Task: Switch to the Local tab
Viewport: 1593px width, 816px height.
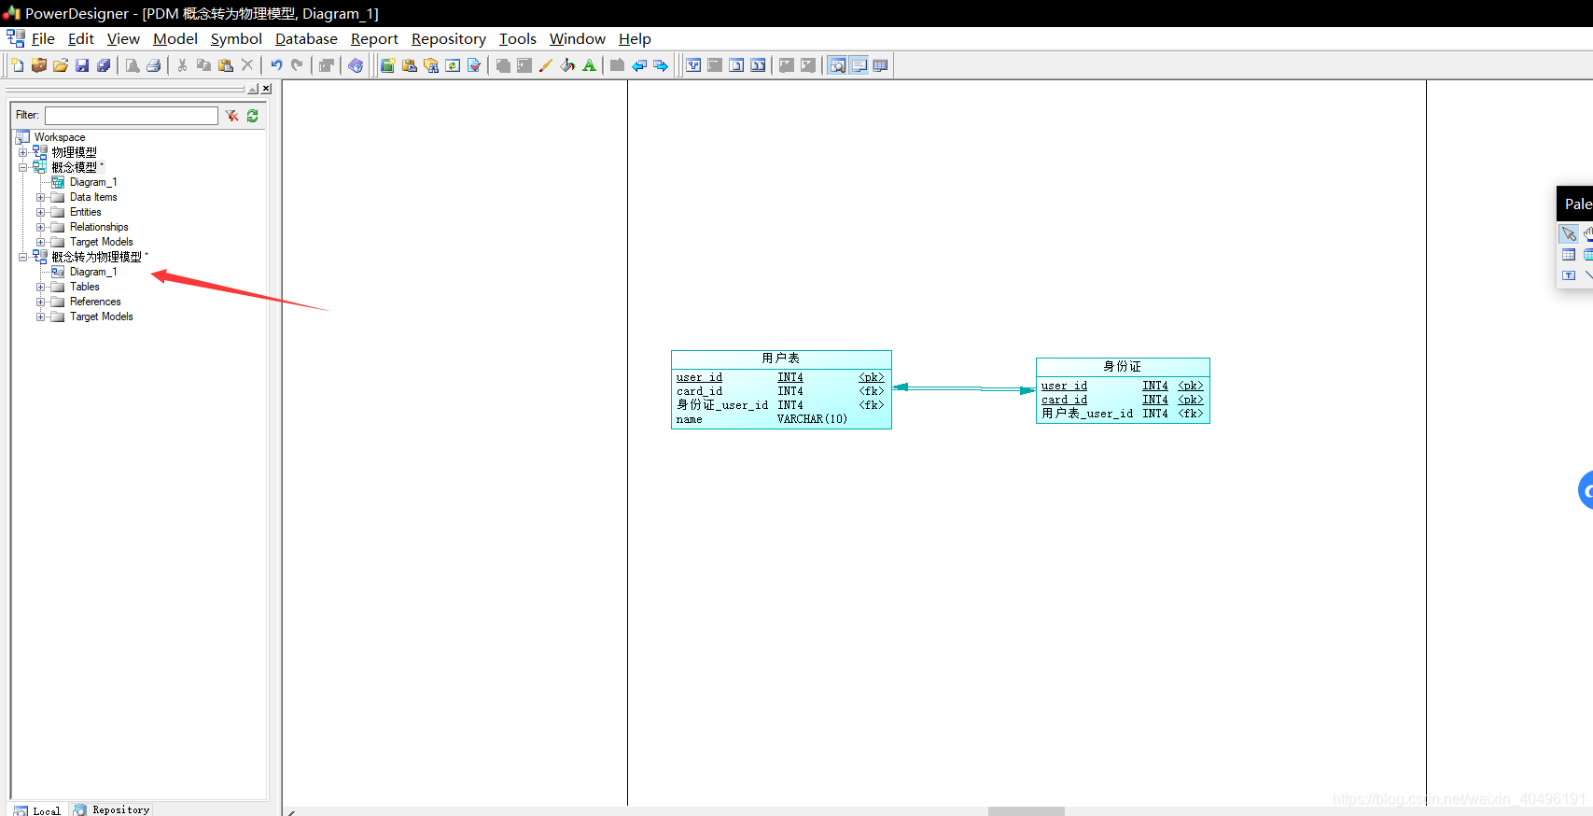Action: click(x=38, y=810)
